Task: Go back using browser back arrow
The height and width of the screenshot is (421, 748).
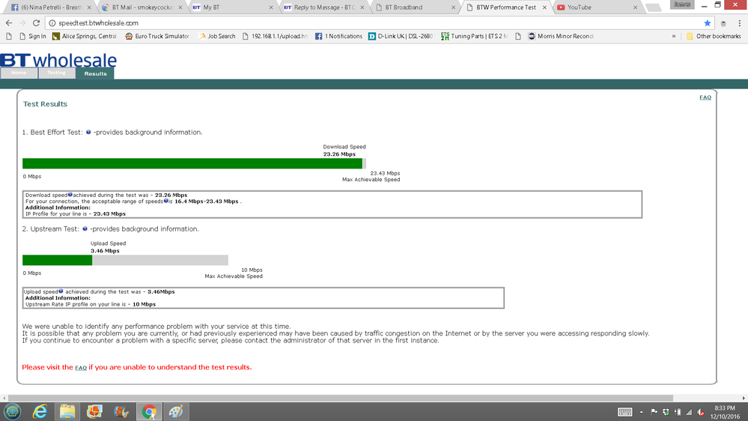Action: [8, 23]
